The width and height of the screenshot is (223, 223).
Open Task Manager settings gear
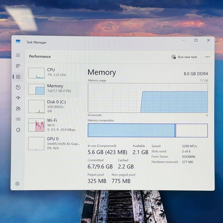tap(17, 184)
